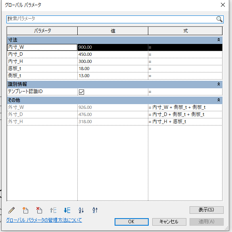
Task: Close the グローバル パラメータ dialog
Action: (x=223, y=5)
